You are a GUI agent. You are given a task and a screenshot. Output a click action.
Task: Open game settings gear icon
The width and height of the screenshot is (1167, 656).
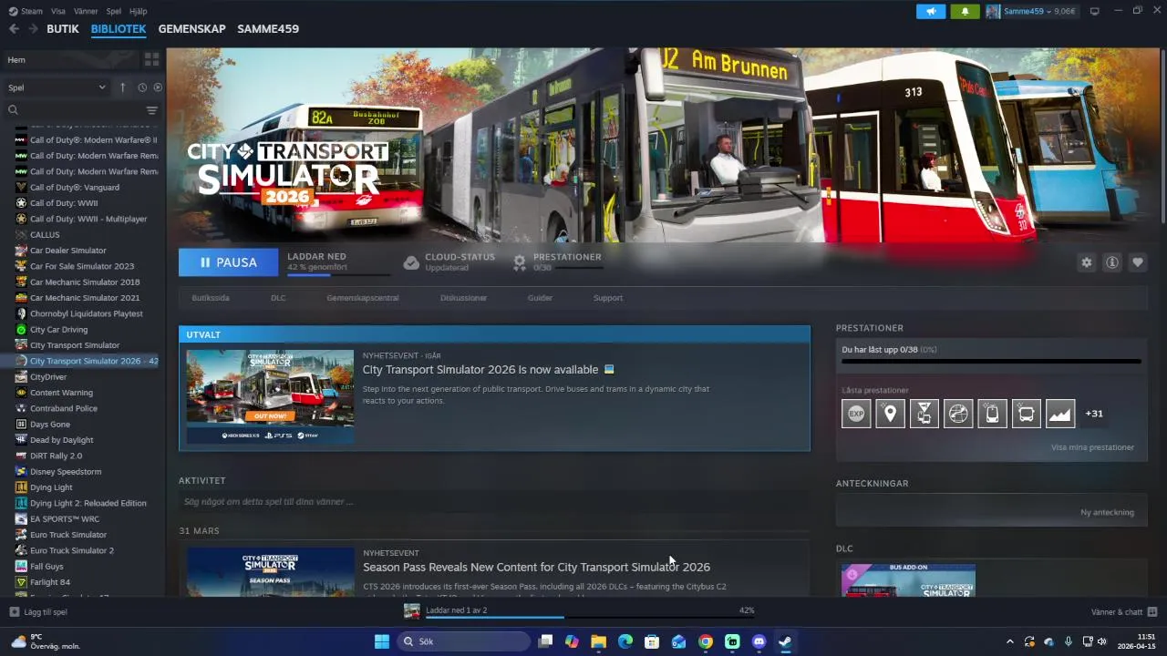pos(1086,262)
